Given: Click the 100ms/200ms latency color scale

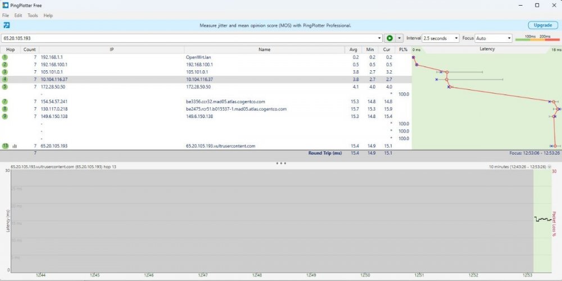Looking at the screenshot, I should 537,38.
